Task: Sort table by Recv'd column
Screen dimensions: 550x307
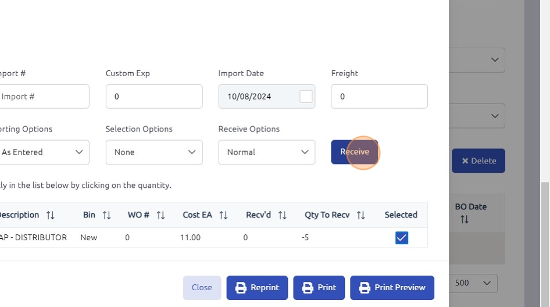Action: [282, 215]
